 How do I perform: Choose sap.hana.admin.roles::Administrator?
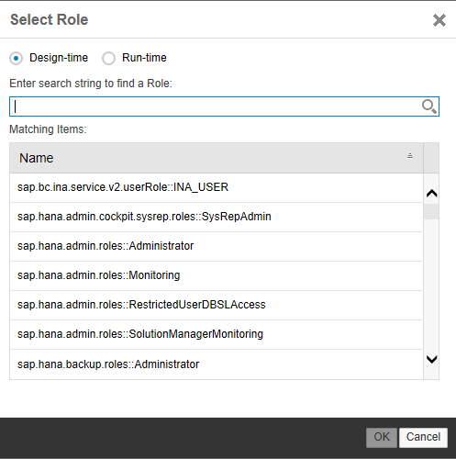pos(217,246)
